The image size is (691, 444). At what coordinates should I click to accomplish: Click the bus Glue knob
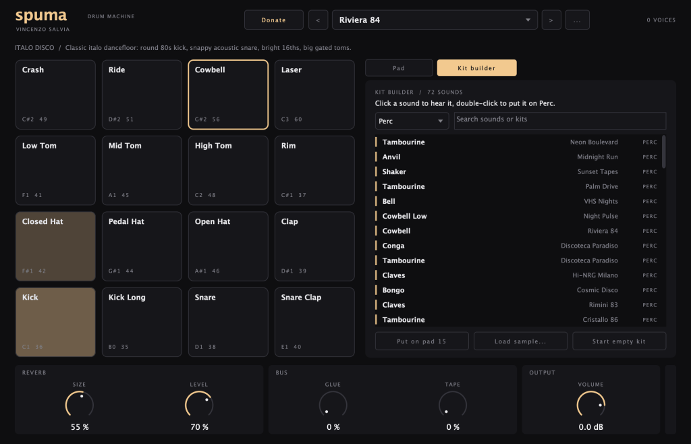point(333,404)
